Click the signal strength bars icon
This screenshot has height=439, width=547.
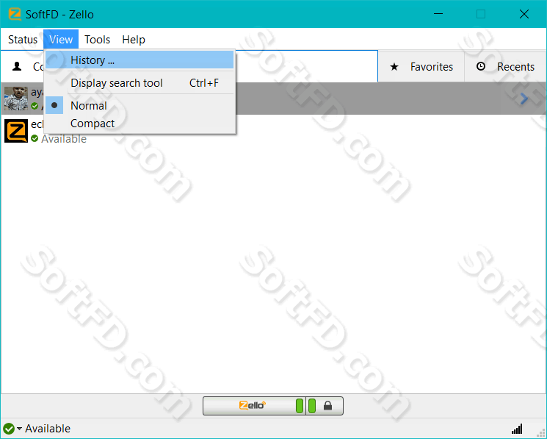[517, 429]
